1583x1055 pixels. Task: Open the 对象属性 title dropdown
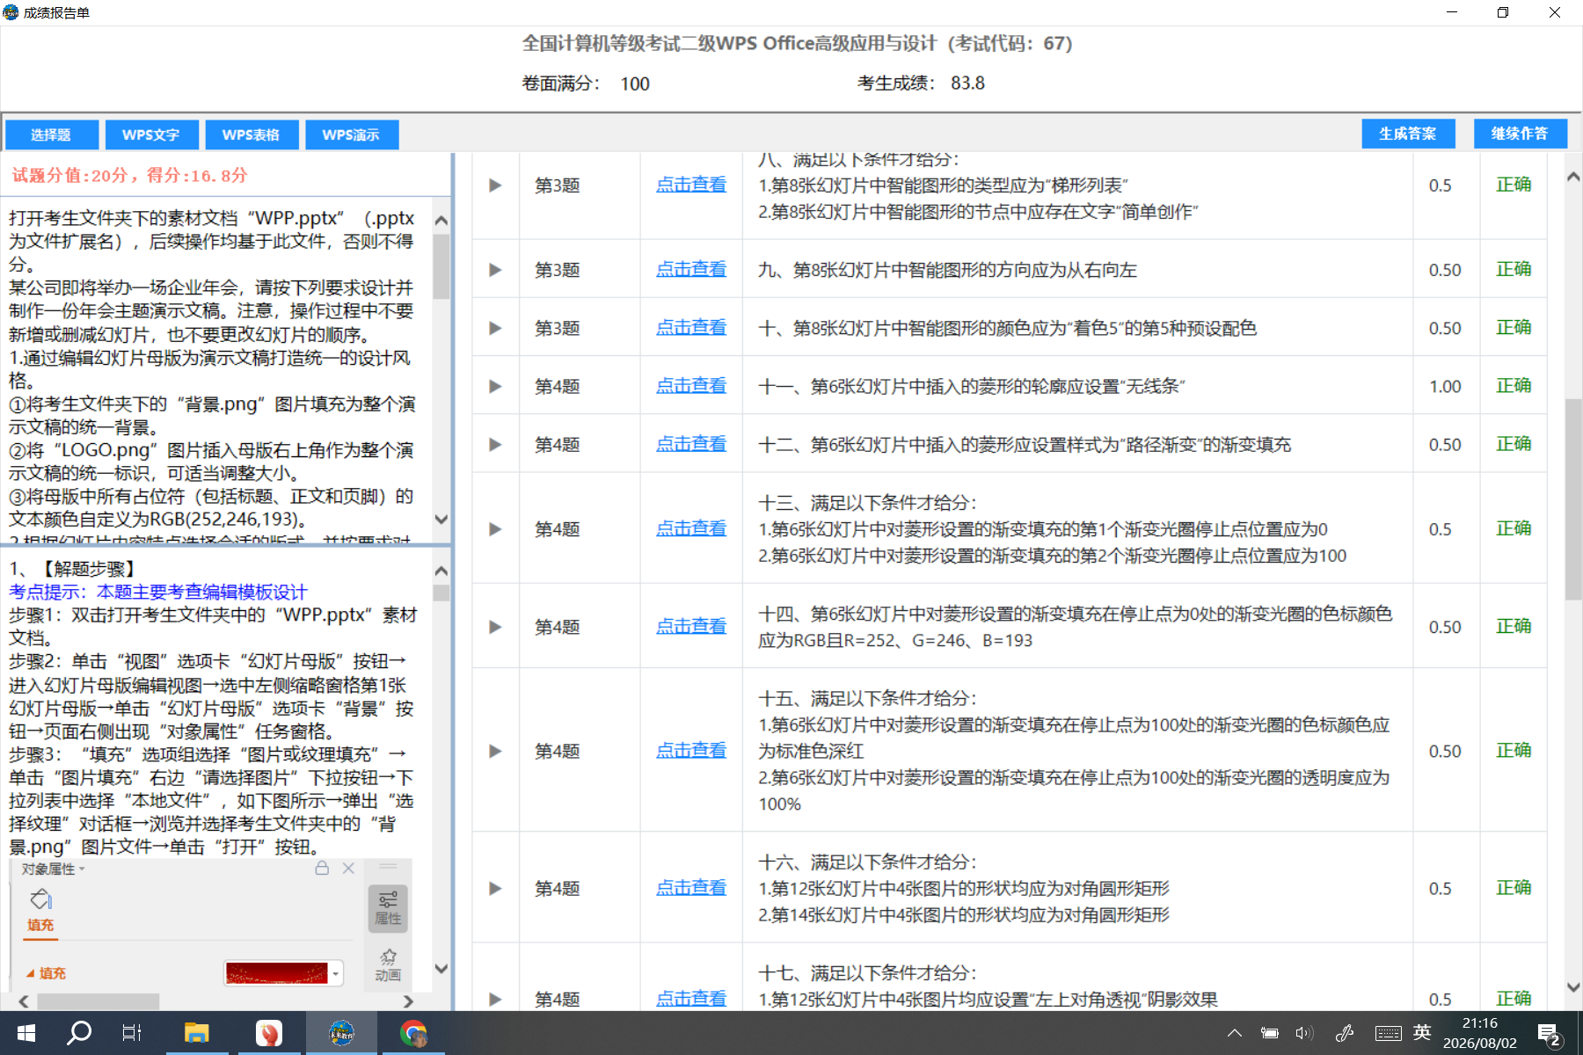pyautogui.click(x=54, y=869)
